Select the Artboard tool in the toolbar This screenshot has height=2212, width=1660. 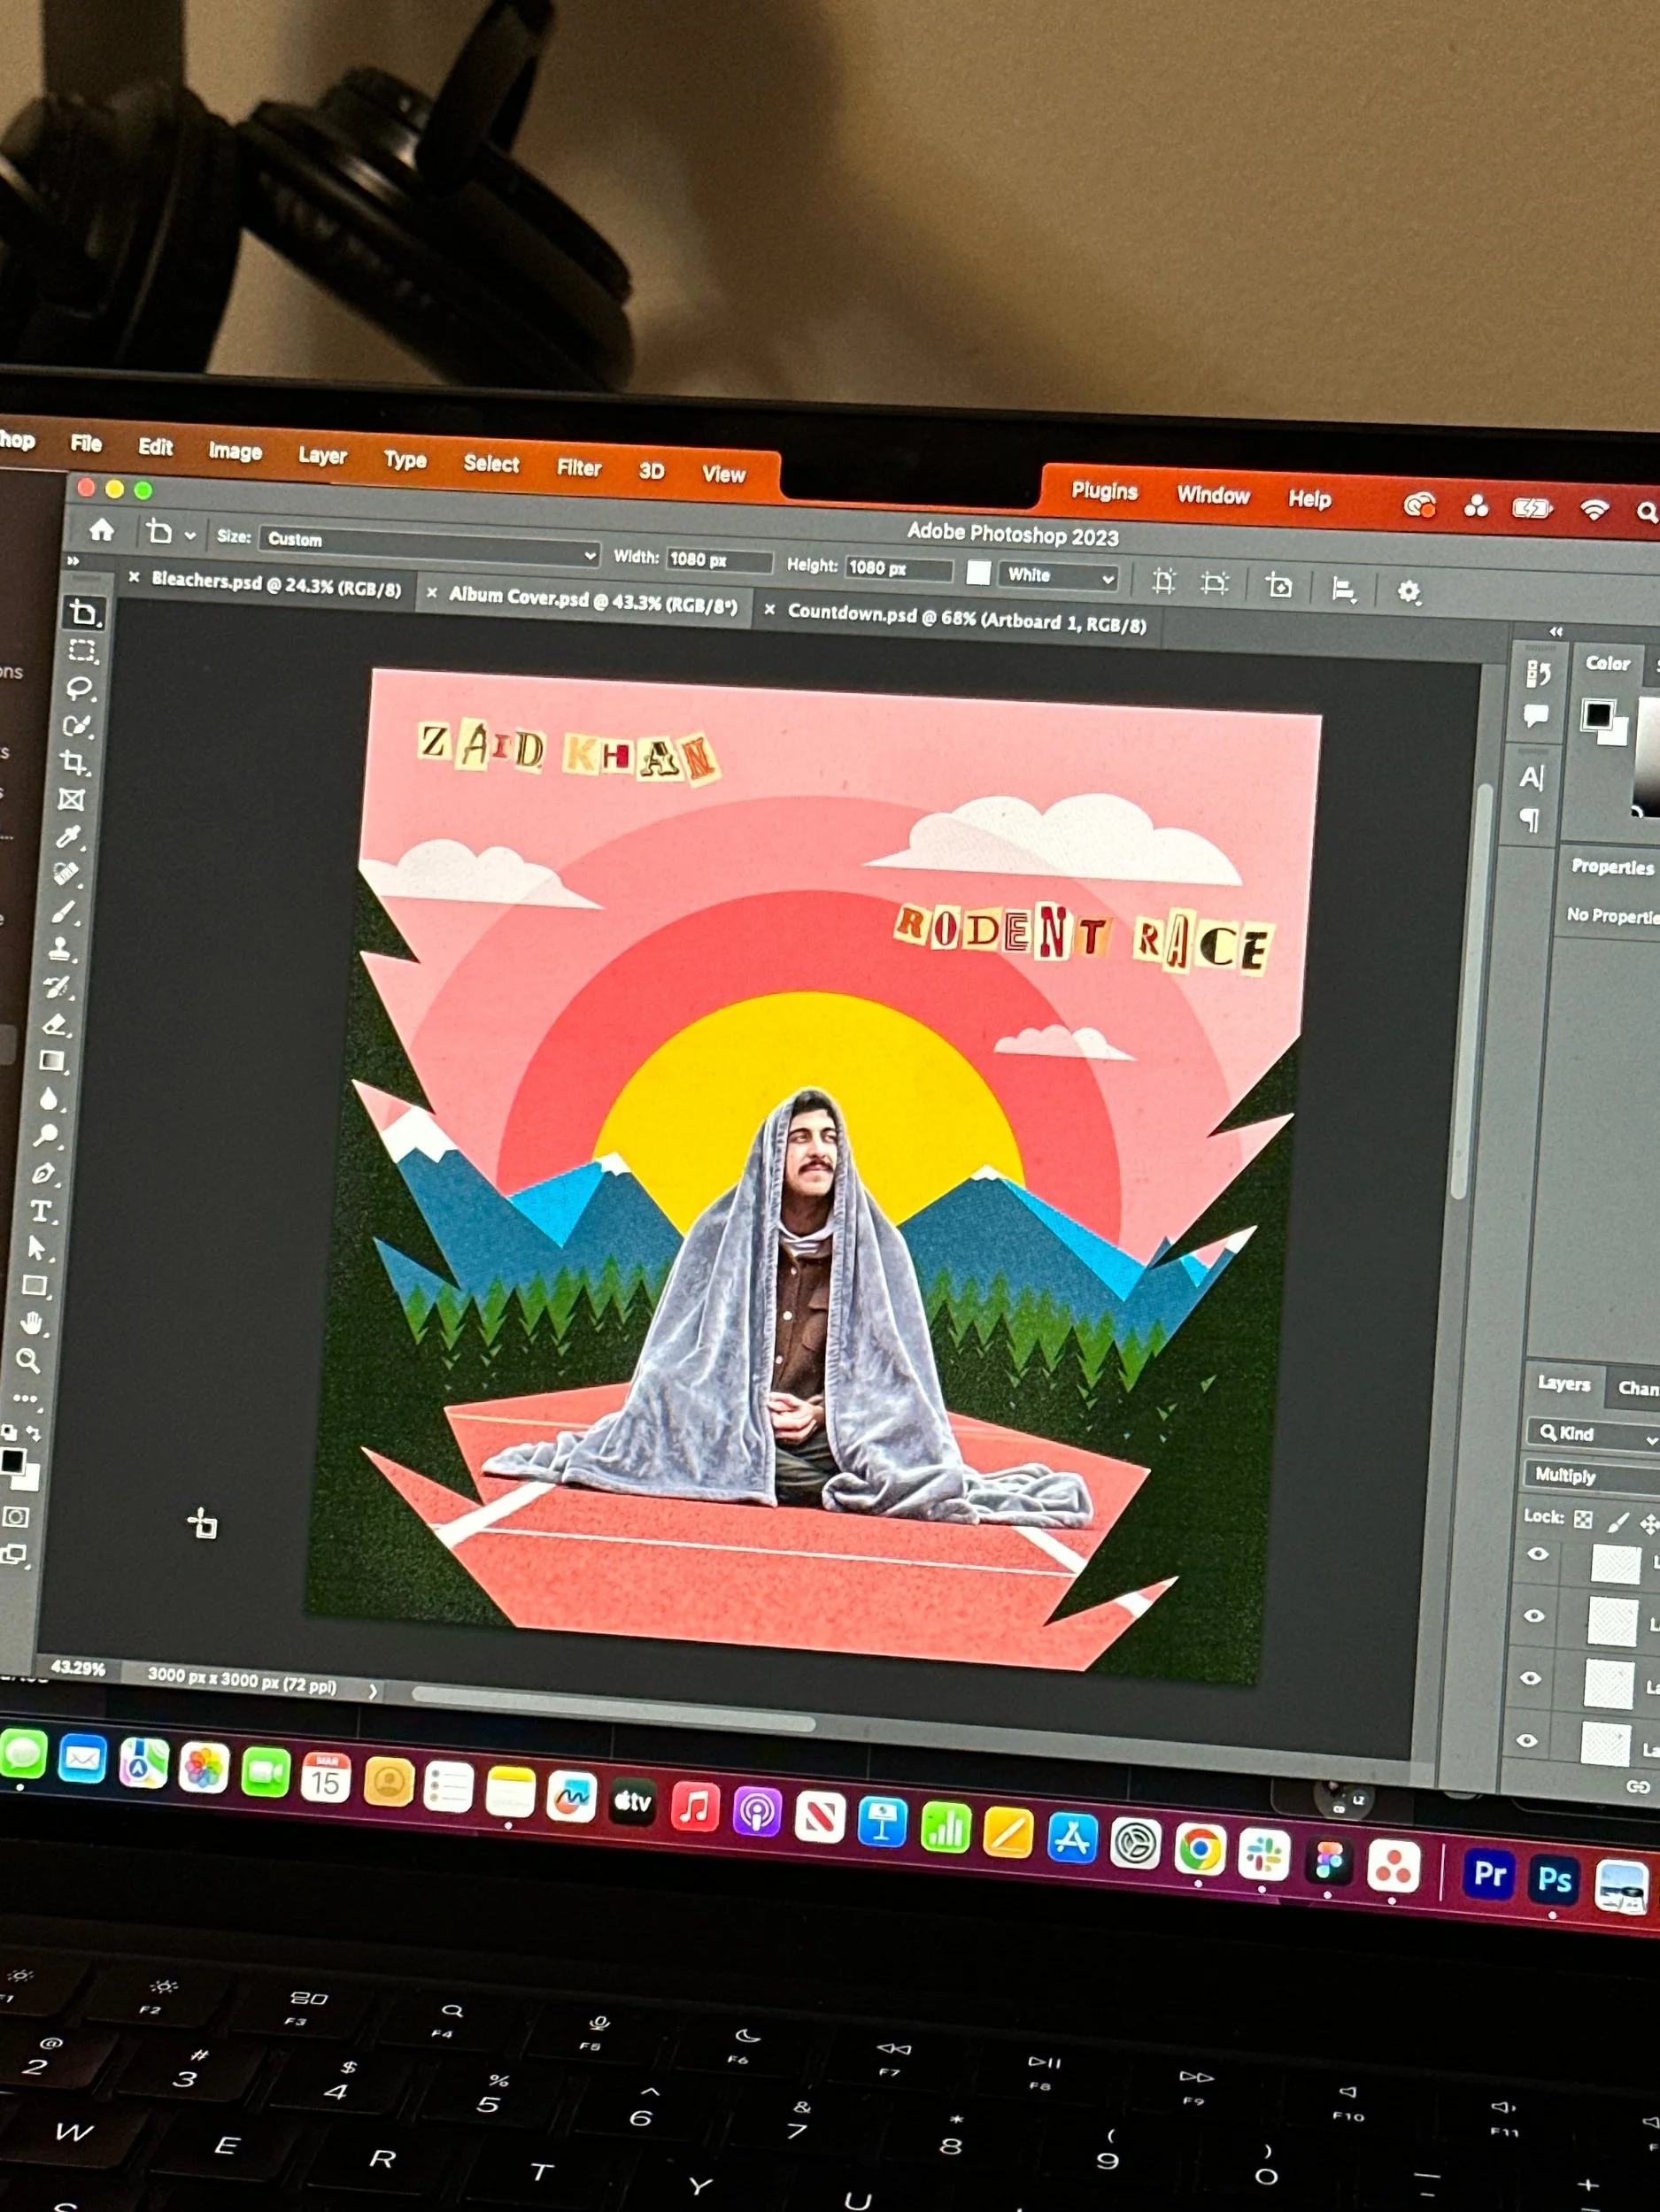(84, 612)
